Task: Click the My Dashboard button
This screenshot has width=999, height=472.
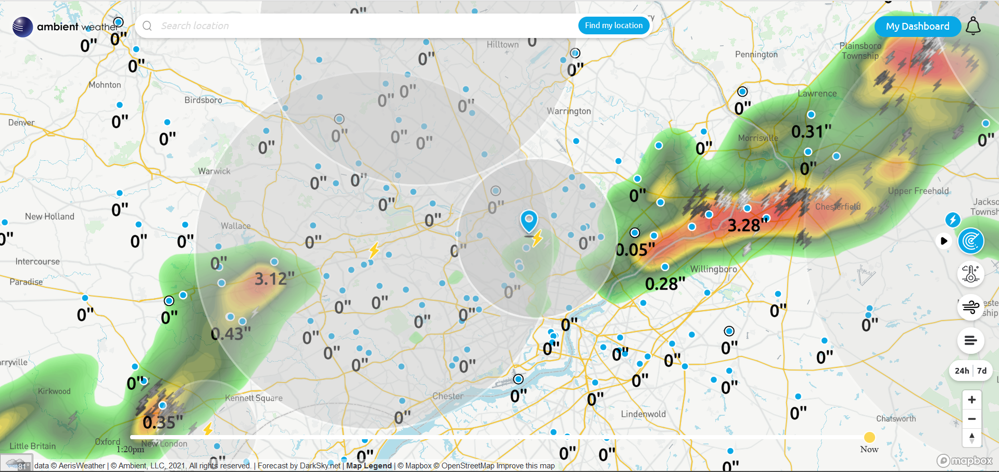Action: 917,26
